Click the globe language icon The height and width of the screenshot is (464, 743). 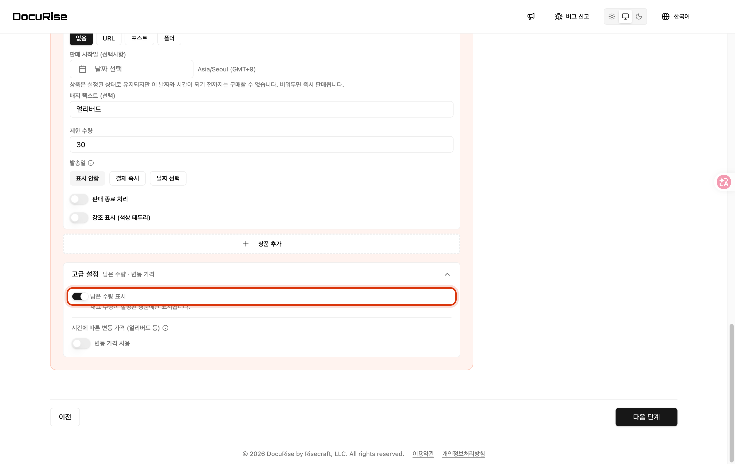pos(665,16)
